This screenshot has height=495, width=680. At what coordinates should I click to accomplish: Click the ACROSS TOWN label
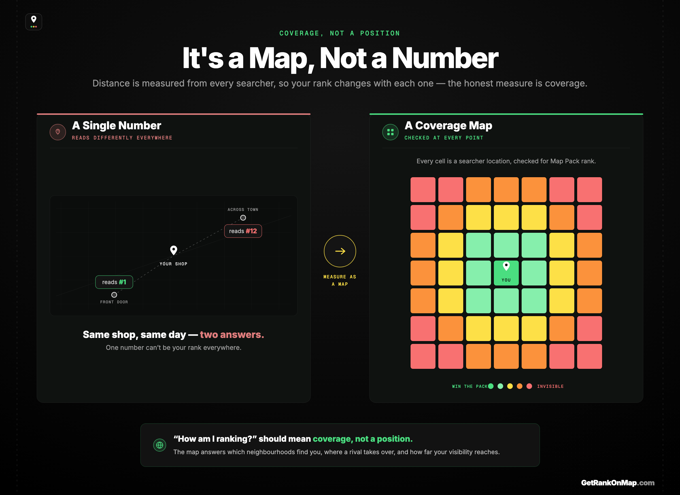point(243,210)
